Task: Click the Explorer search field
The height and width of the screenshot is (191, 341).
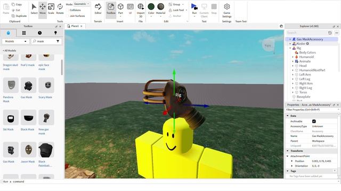Action: [306, 33]
